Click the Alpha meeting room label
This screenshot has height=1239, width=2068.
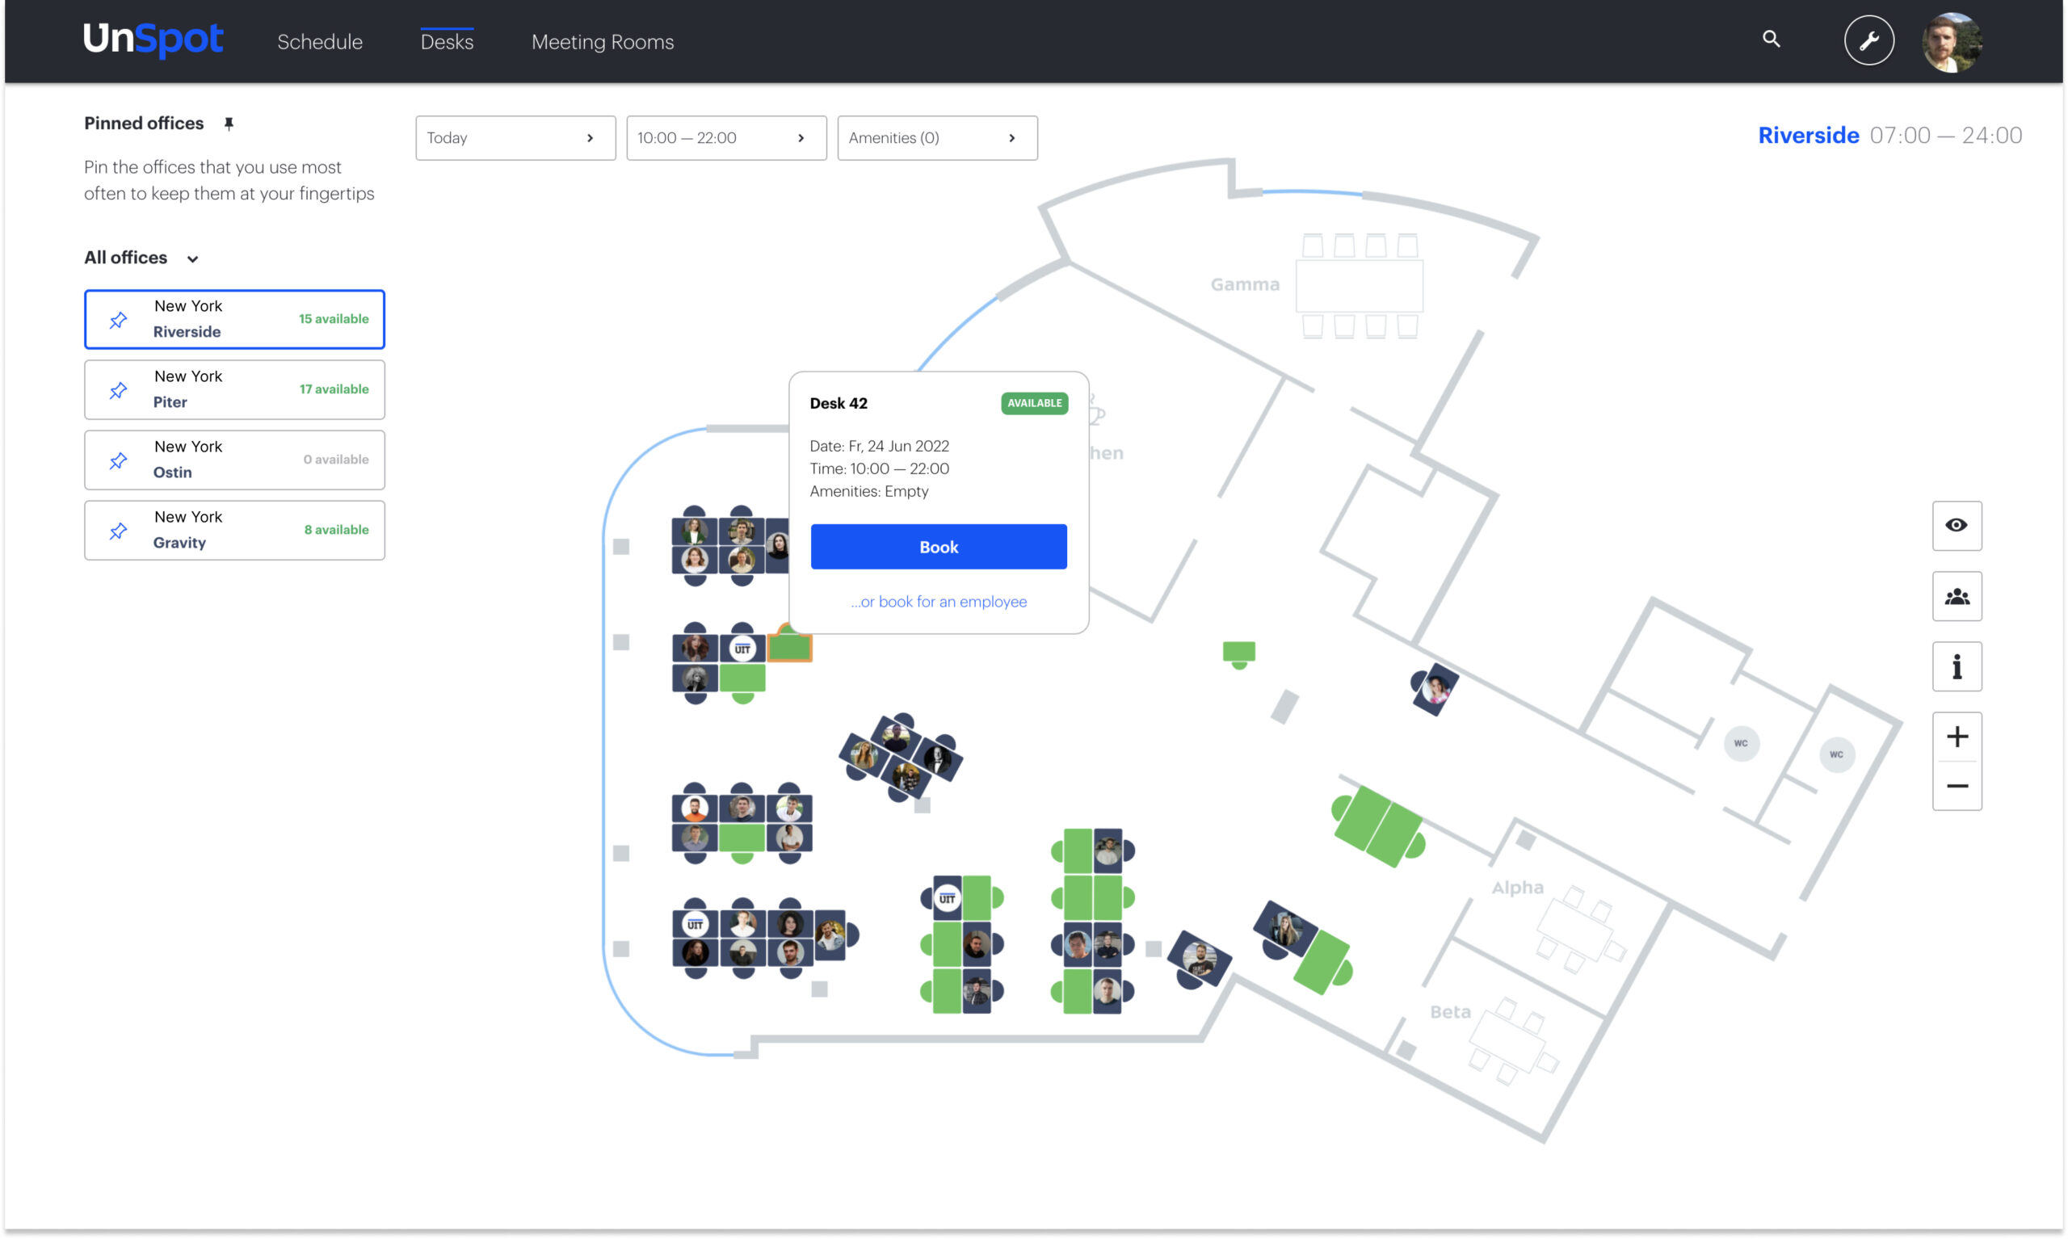(x=1517, y=888)
